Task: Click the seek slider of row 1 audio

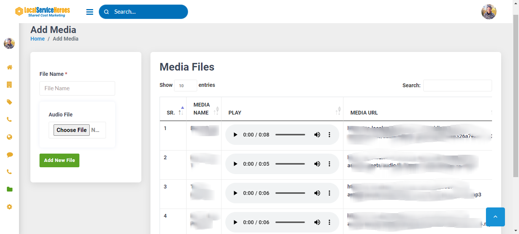Action: point(290,135)
